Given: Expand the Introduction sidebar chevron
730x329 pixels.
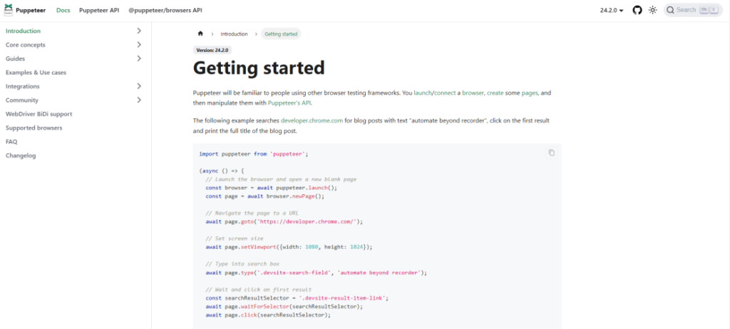Looking at the screenshot, I should coord(139,31).
